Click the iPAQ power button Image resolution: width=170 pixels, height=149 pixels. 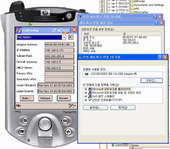pyautogui.click(x=69, y=16)
